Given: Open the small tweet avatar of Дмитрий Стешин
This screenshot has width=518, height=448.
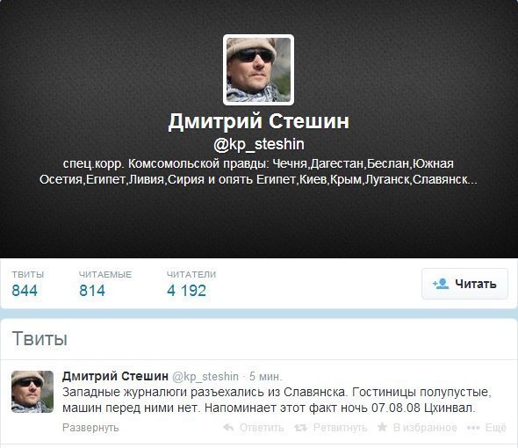Looking at the screenshot, I should click(32, 392).
